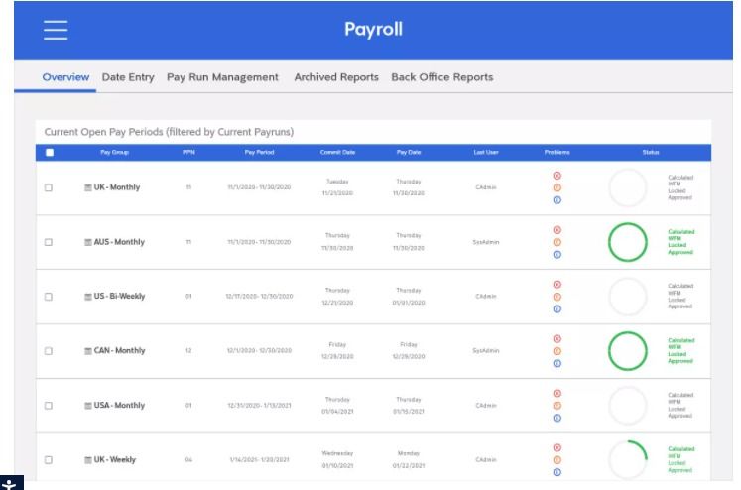Image resolution: width=741 pixels, height=490 pixels.
Task: Open the accessibility widget icon
Action: (10, 483)
